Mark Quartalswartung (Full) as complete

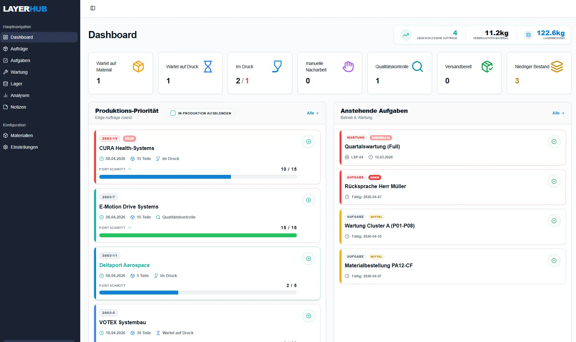pyautogui.click(x=554, y=142)
